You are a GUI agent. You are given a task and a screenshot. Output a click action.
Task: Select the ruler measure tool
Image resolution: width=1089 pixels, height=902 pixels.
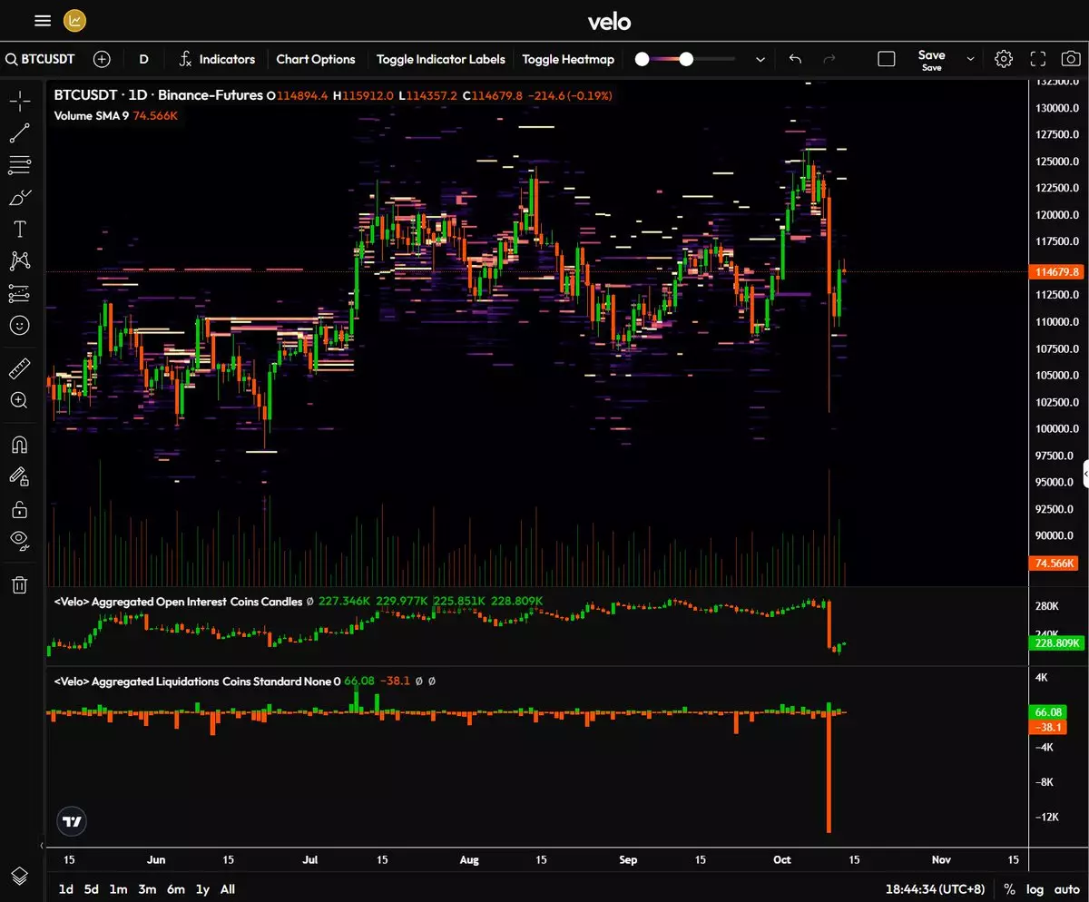pos(19,368)
